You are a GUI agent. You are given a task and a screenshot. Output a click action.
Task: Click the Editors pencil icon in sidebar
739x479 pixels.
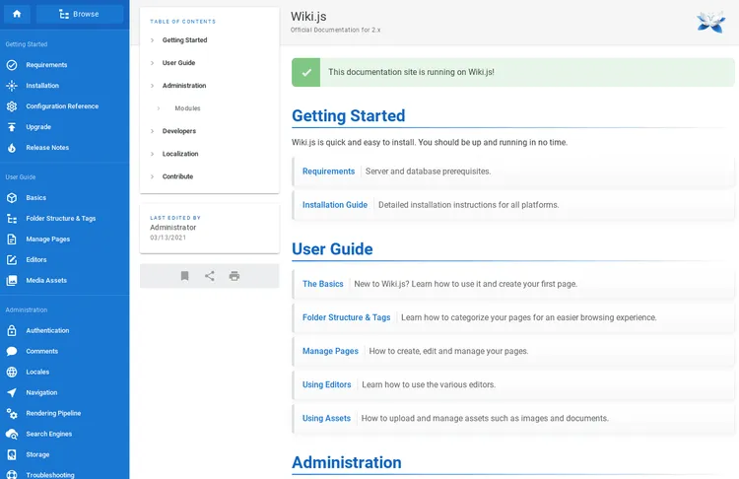12,260
